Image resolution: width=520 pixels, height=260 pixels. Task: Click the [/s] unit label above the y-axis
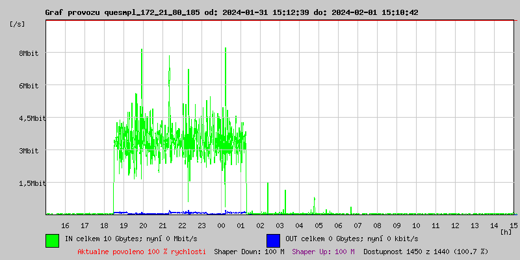click(x=18, y=23)
